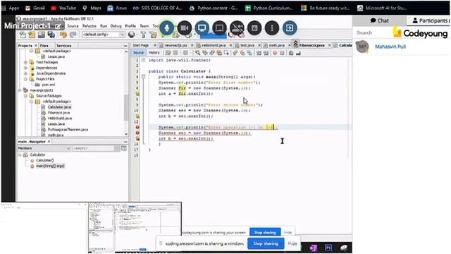Click the New File toolbar icon
Screen dimensions: 451x254
23,35
